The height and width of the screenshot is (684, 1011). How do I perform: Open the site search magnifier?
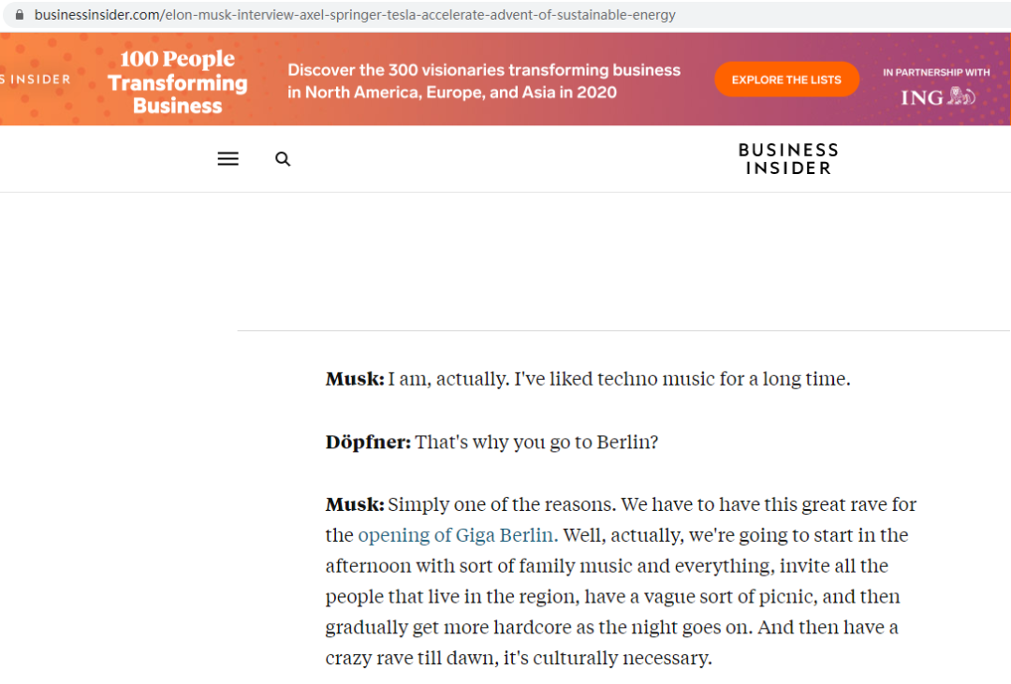click(283, 158)
